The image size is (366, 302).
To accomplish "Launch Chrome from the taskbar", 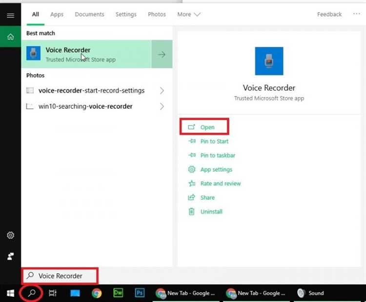I will pyautogui.click(x=97, y=293).
